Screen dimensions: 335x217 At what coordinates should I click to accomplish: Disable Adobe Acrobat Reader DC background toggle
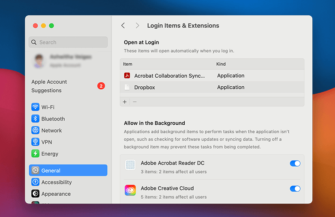[295, 163]
